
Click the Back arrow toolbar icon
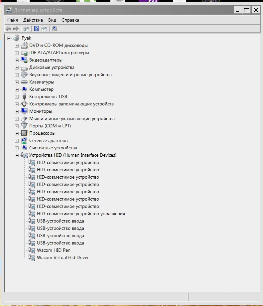coord(8,29)
